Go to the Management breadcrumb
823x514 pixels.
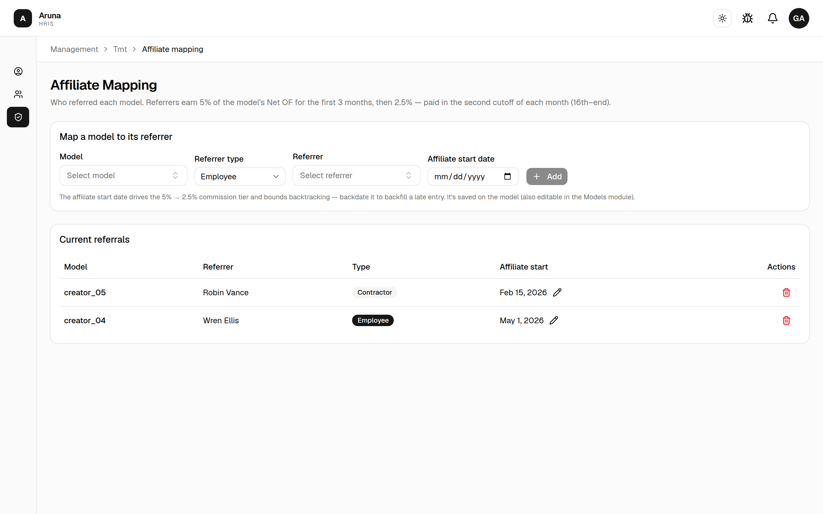pos(74,49)
